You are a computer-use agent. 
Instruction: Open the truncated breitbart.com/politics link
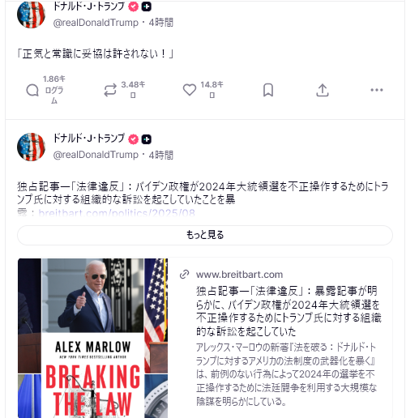(x=117, y=213)
